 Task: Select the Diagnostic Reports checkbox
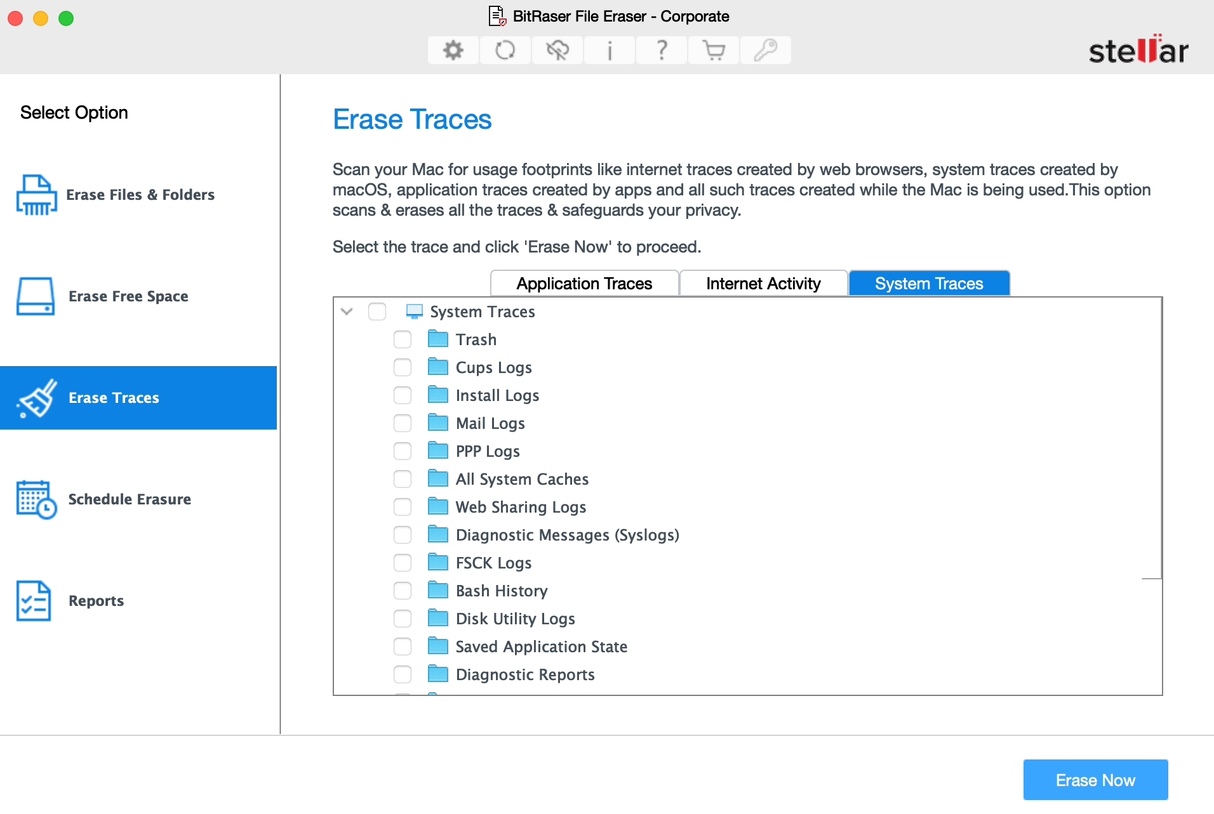pyautogui.click(x=403, y=674)
